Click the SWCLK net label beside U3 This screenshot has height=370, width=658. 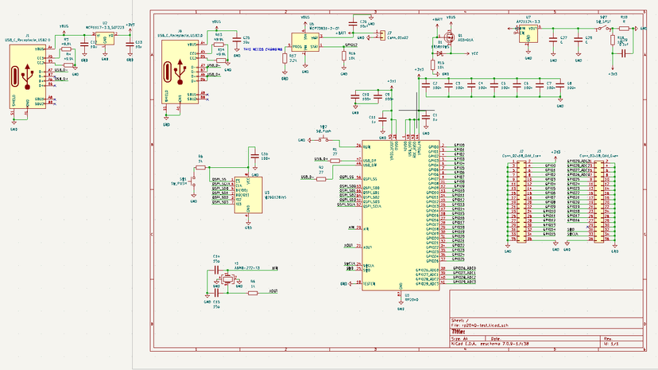point(350,263)
